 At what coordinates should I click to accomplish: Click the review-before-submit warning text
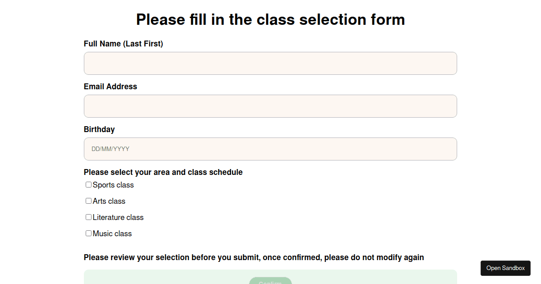point(254,257)
